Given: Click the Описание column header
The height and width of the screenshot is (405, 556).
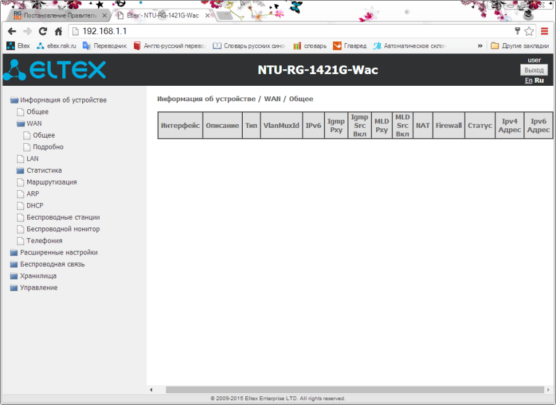Looking at the screenshot, I should [222, 125].
